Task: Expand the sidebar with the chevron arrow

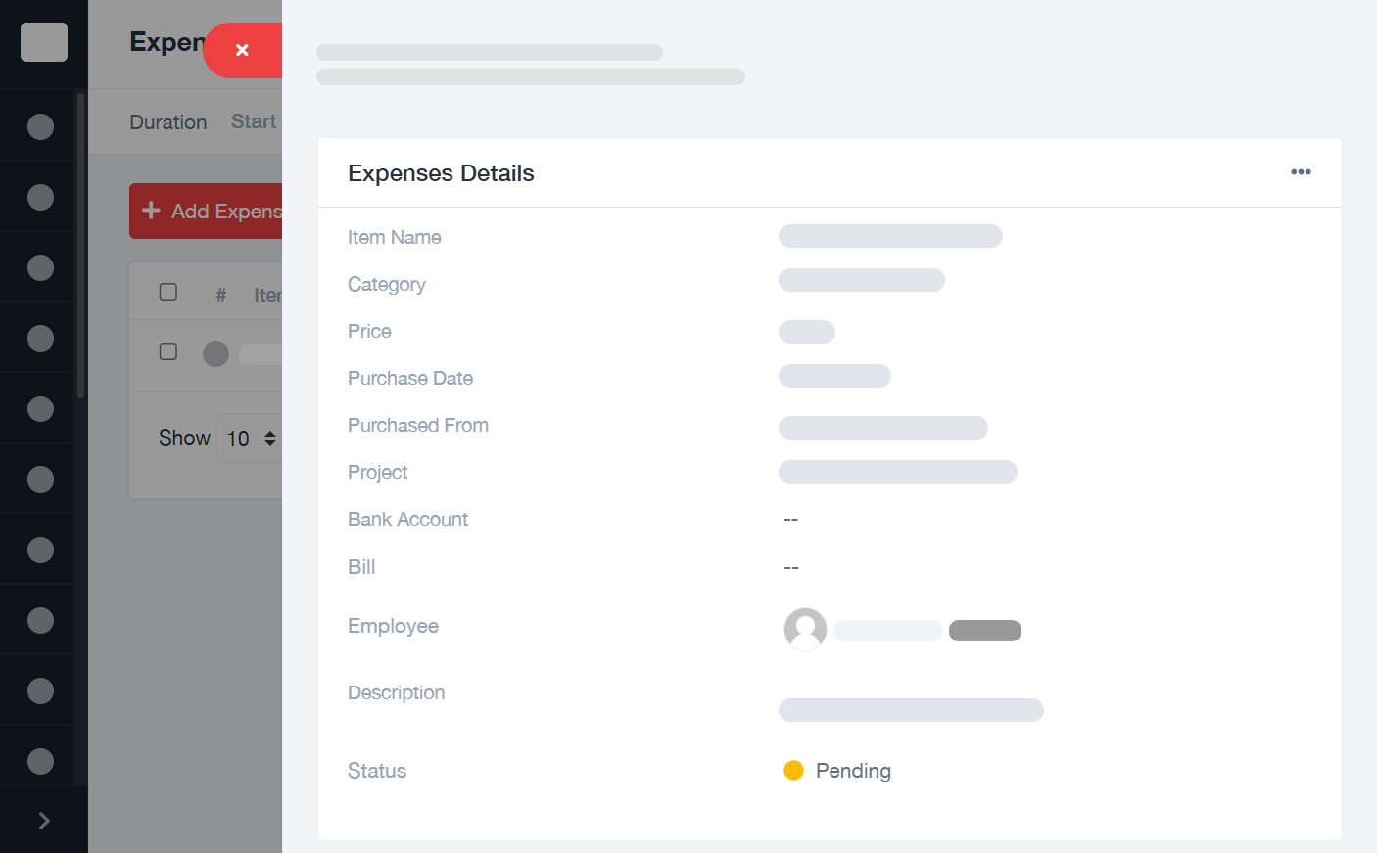Action: point(43,820)
